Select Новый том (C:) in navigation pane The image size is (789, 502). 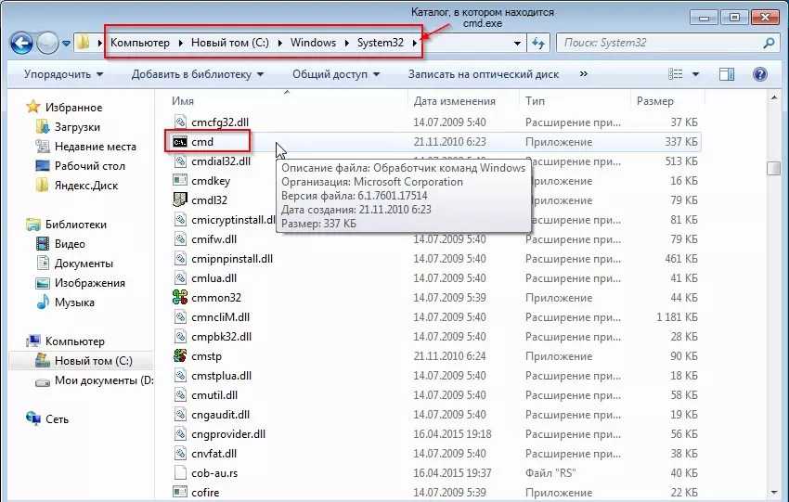click(x=93, y=361)
